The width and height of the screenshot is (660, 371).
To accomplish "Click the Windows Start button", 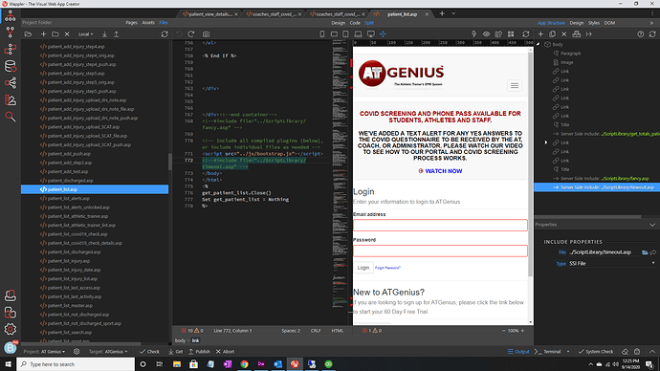I will 8,364.
